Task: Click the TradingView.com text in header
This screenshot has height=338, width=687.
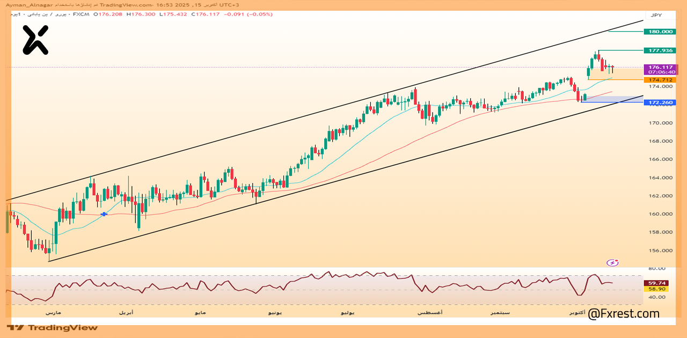Action: pyautogui.click(x=149, y=5)
